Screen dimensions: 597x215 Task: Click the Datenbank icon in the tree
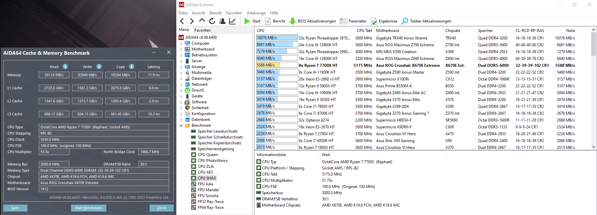187,120
